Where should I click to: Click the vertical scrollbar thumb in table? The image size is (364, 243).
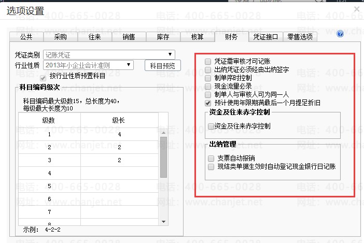(x=163, y=157)
